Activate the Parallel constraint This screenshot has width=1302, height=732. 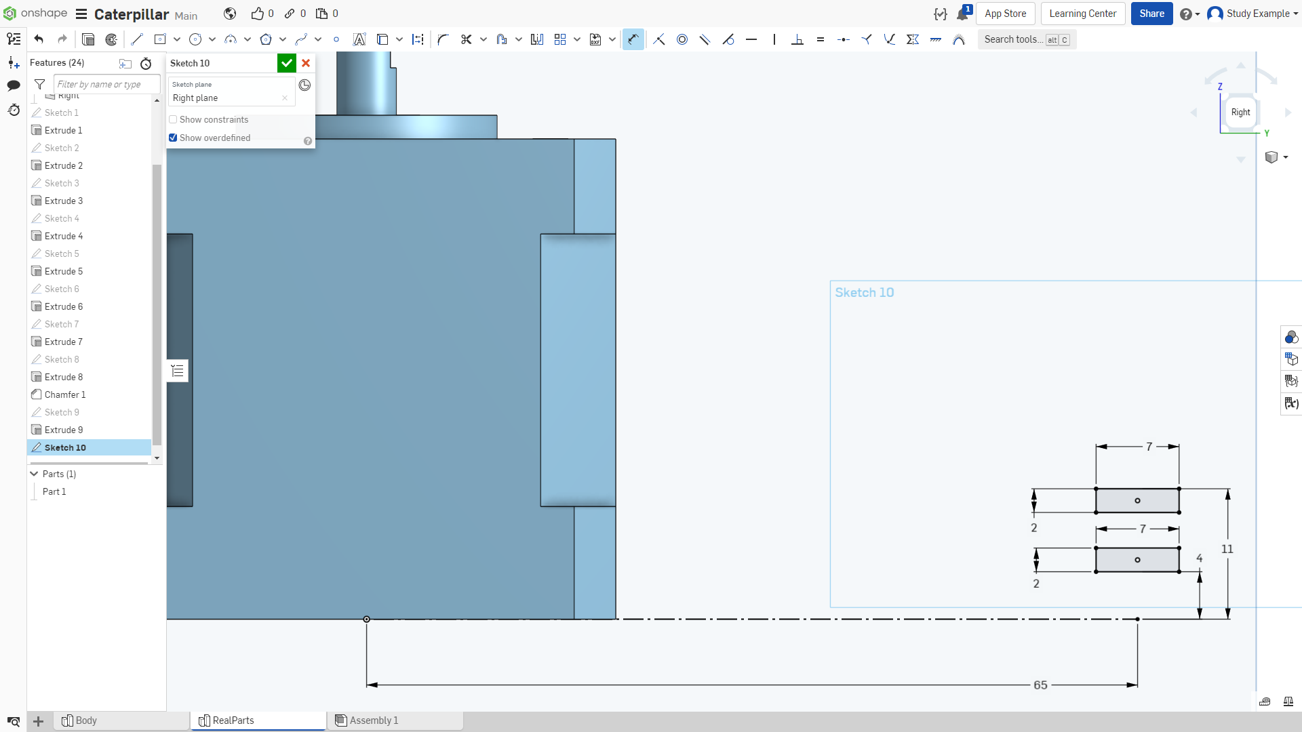pyautogui.click(x=705, y=39)
